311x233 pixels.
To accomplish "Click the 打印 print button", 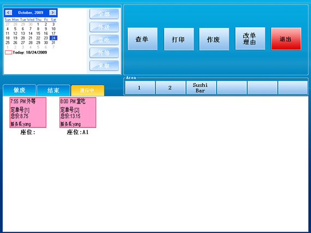I will (x=179, y=39).
